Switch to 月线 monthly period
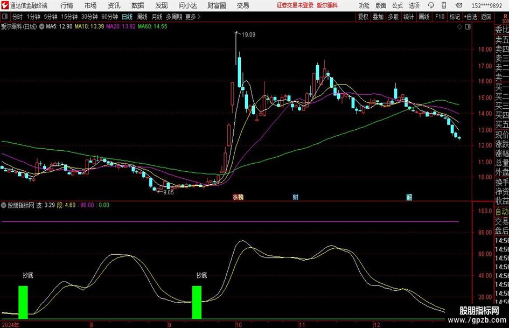This screenshot has height=328, width=509. (157, 17)
